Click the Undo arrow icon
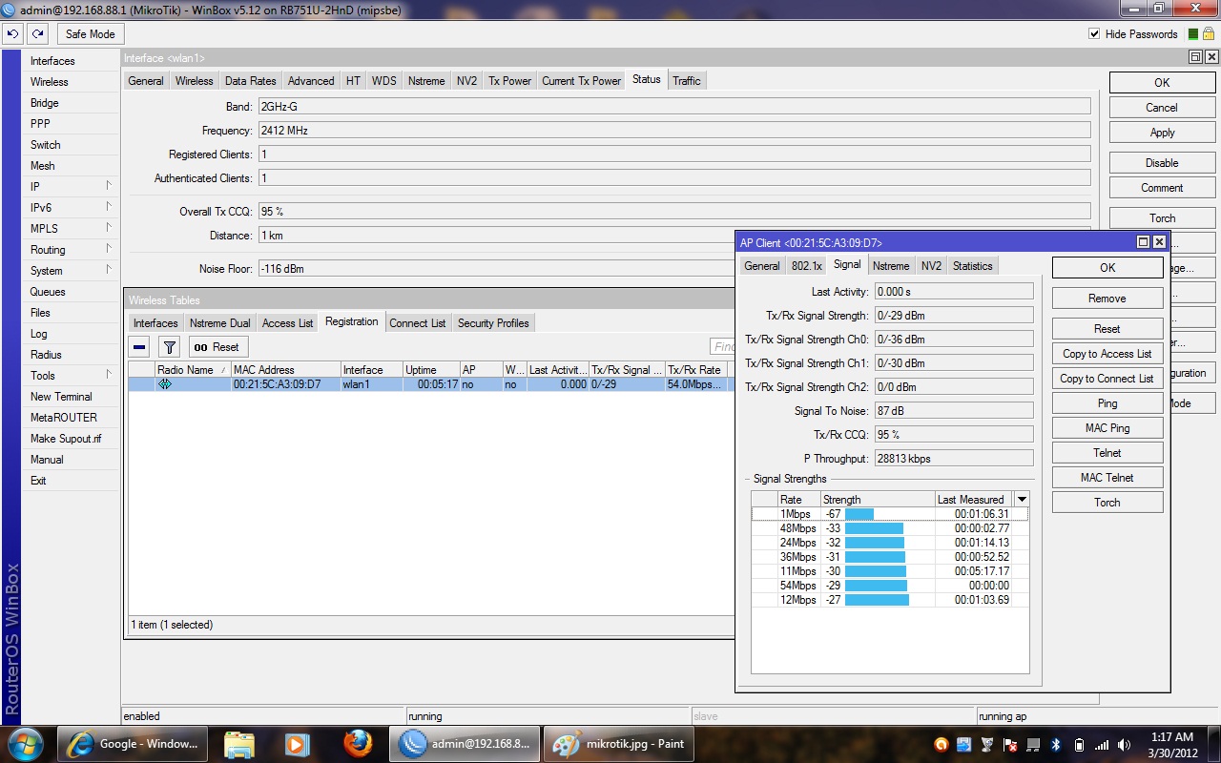The width and height of the screenshot is (1221, 763). click(12, 34)
